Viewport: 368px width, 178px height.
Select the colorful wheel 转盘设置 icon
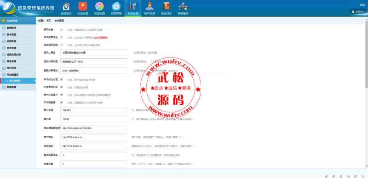click(99, 8)
